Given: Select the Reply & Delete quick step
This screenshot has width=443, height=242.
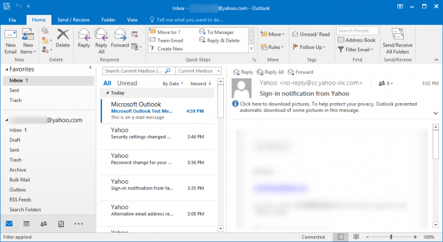Looking at the screenshot, I should [220, 40].
